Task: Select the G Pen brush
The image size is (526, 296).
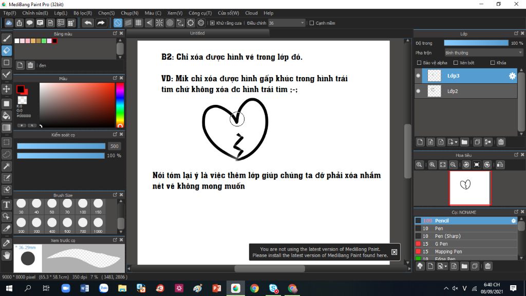Action: 441,244
